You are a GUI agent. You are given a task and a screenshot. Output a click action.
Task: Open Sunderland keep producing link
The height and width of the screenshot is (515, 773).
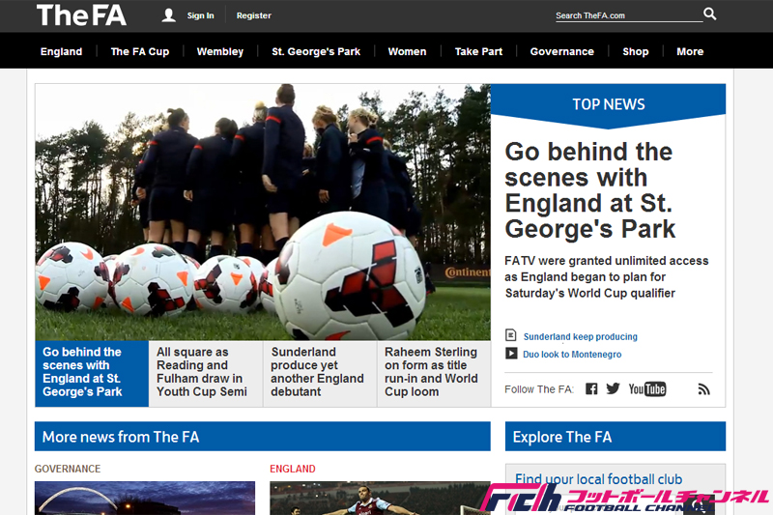(x=580, y=336)
